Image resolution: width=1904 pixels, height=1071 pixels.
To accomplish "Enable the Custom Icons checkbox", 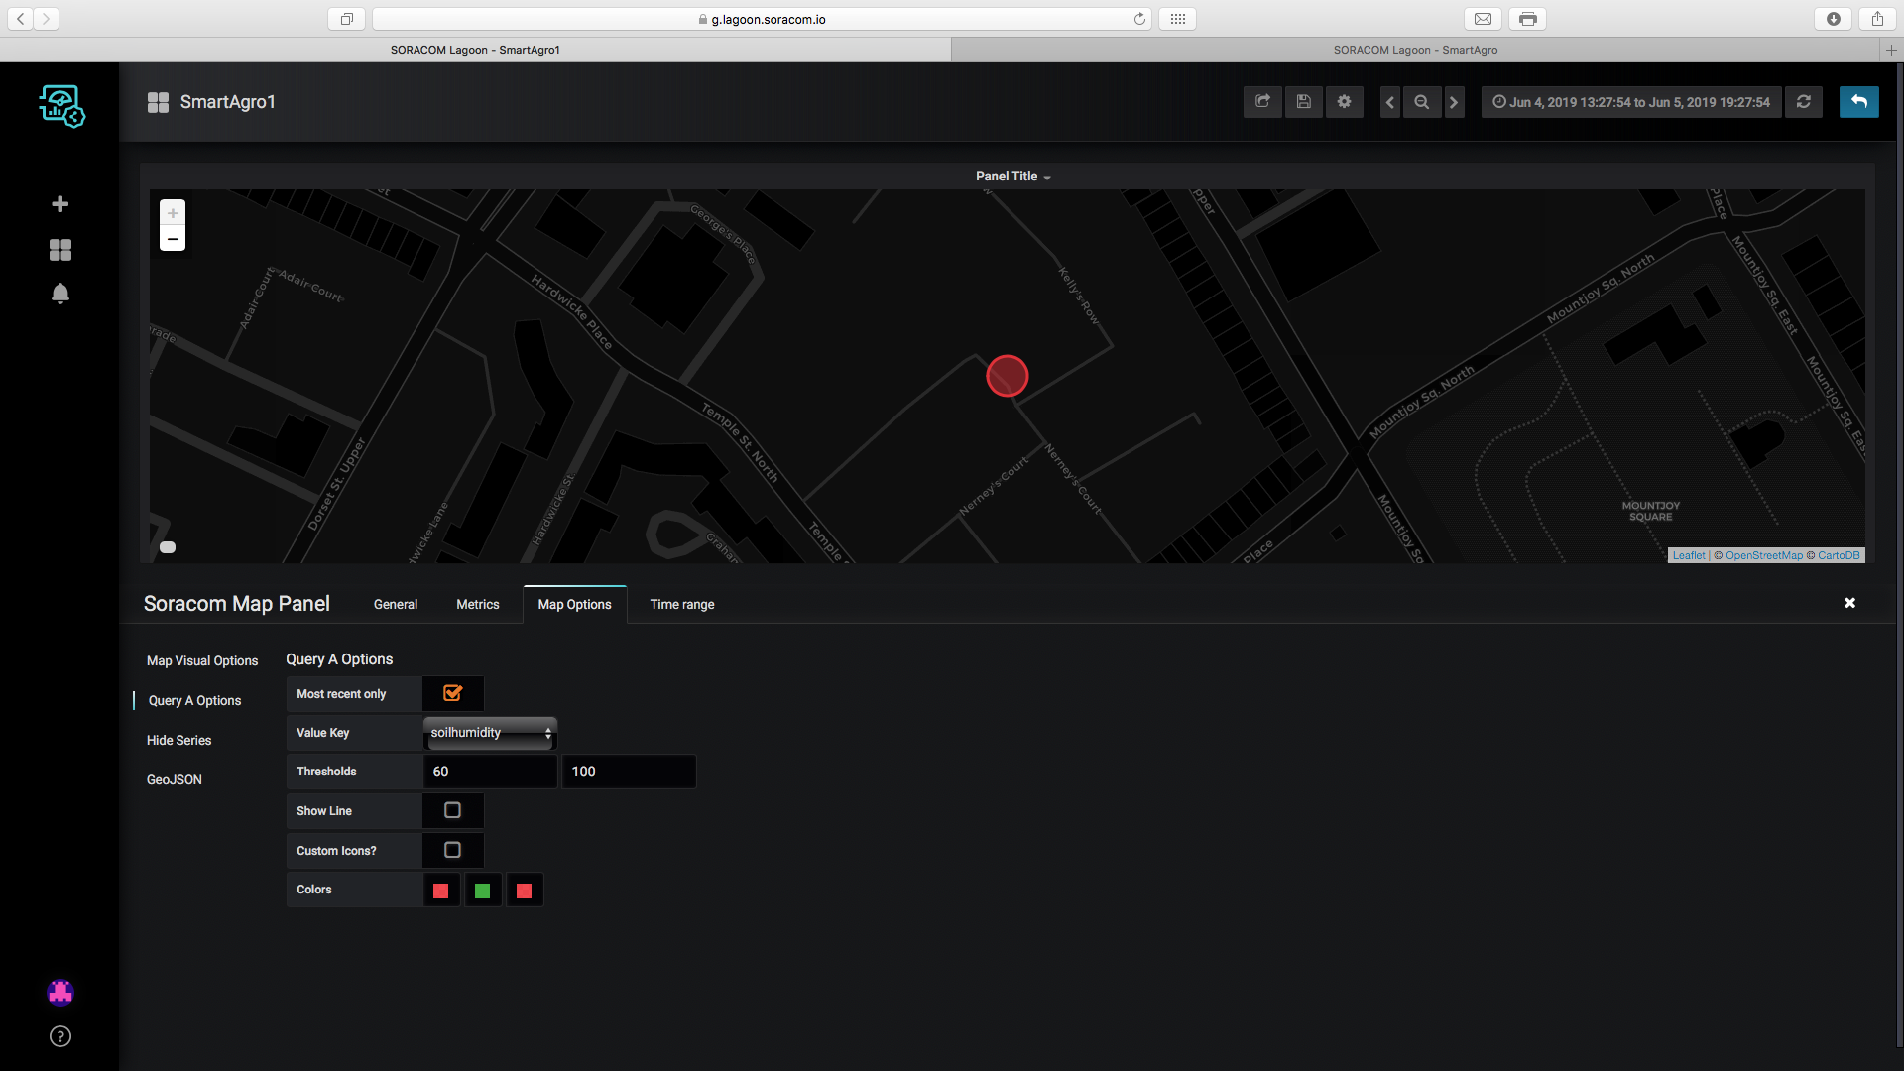I will point(452,850).
